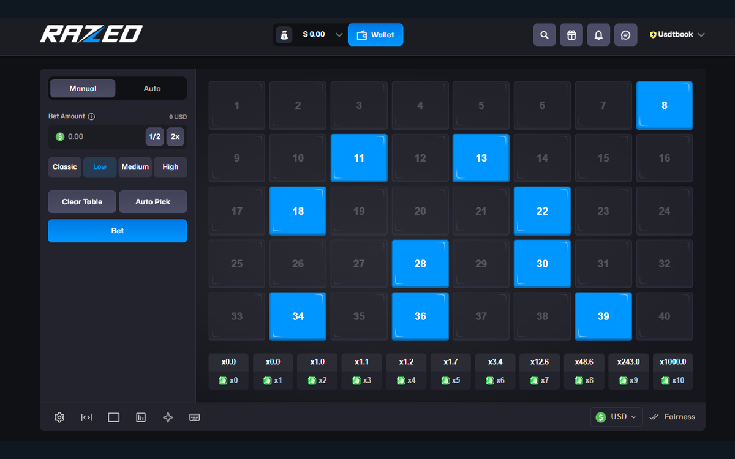735x459 pixels.
Task: Open the Fairness link
Action: click(x=672, y=417)
